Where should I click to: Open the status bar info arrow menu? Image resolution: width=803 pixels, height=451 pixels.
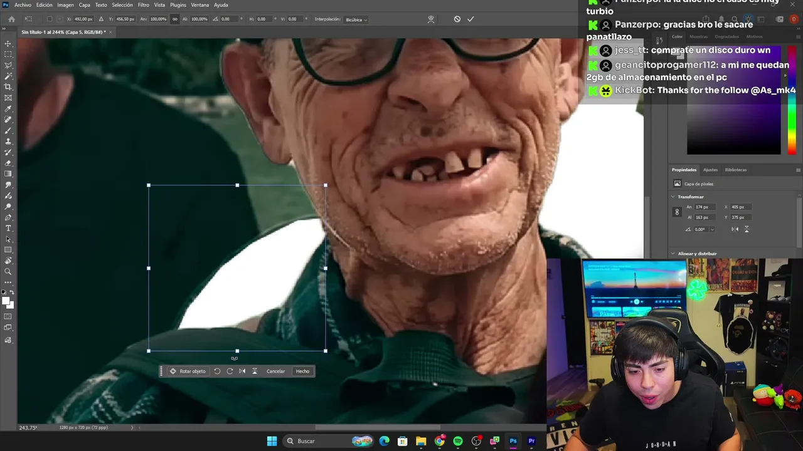[x=132, y=428]
